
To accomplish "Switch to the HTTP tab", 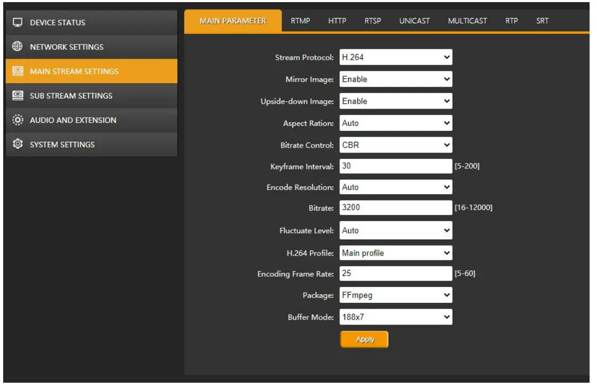I will pyautogui.click(x=337, y=21).
